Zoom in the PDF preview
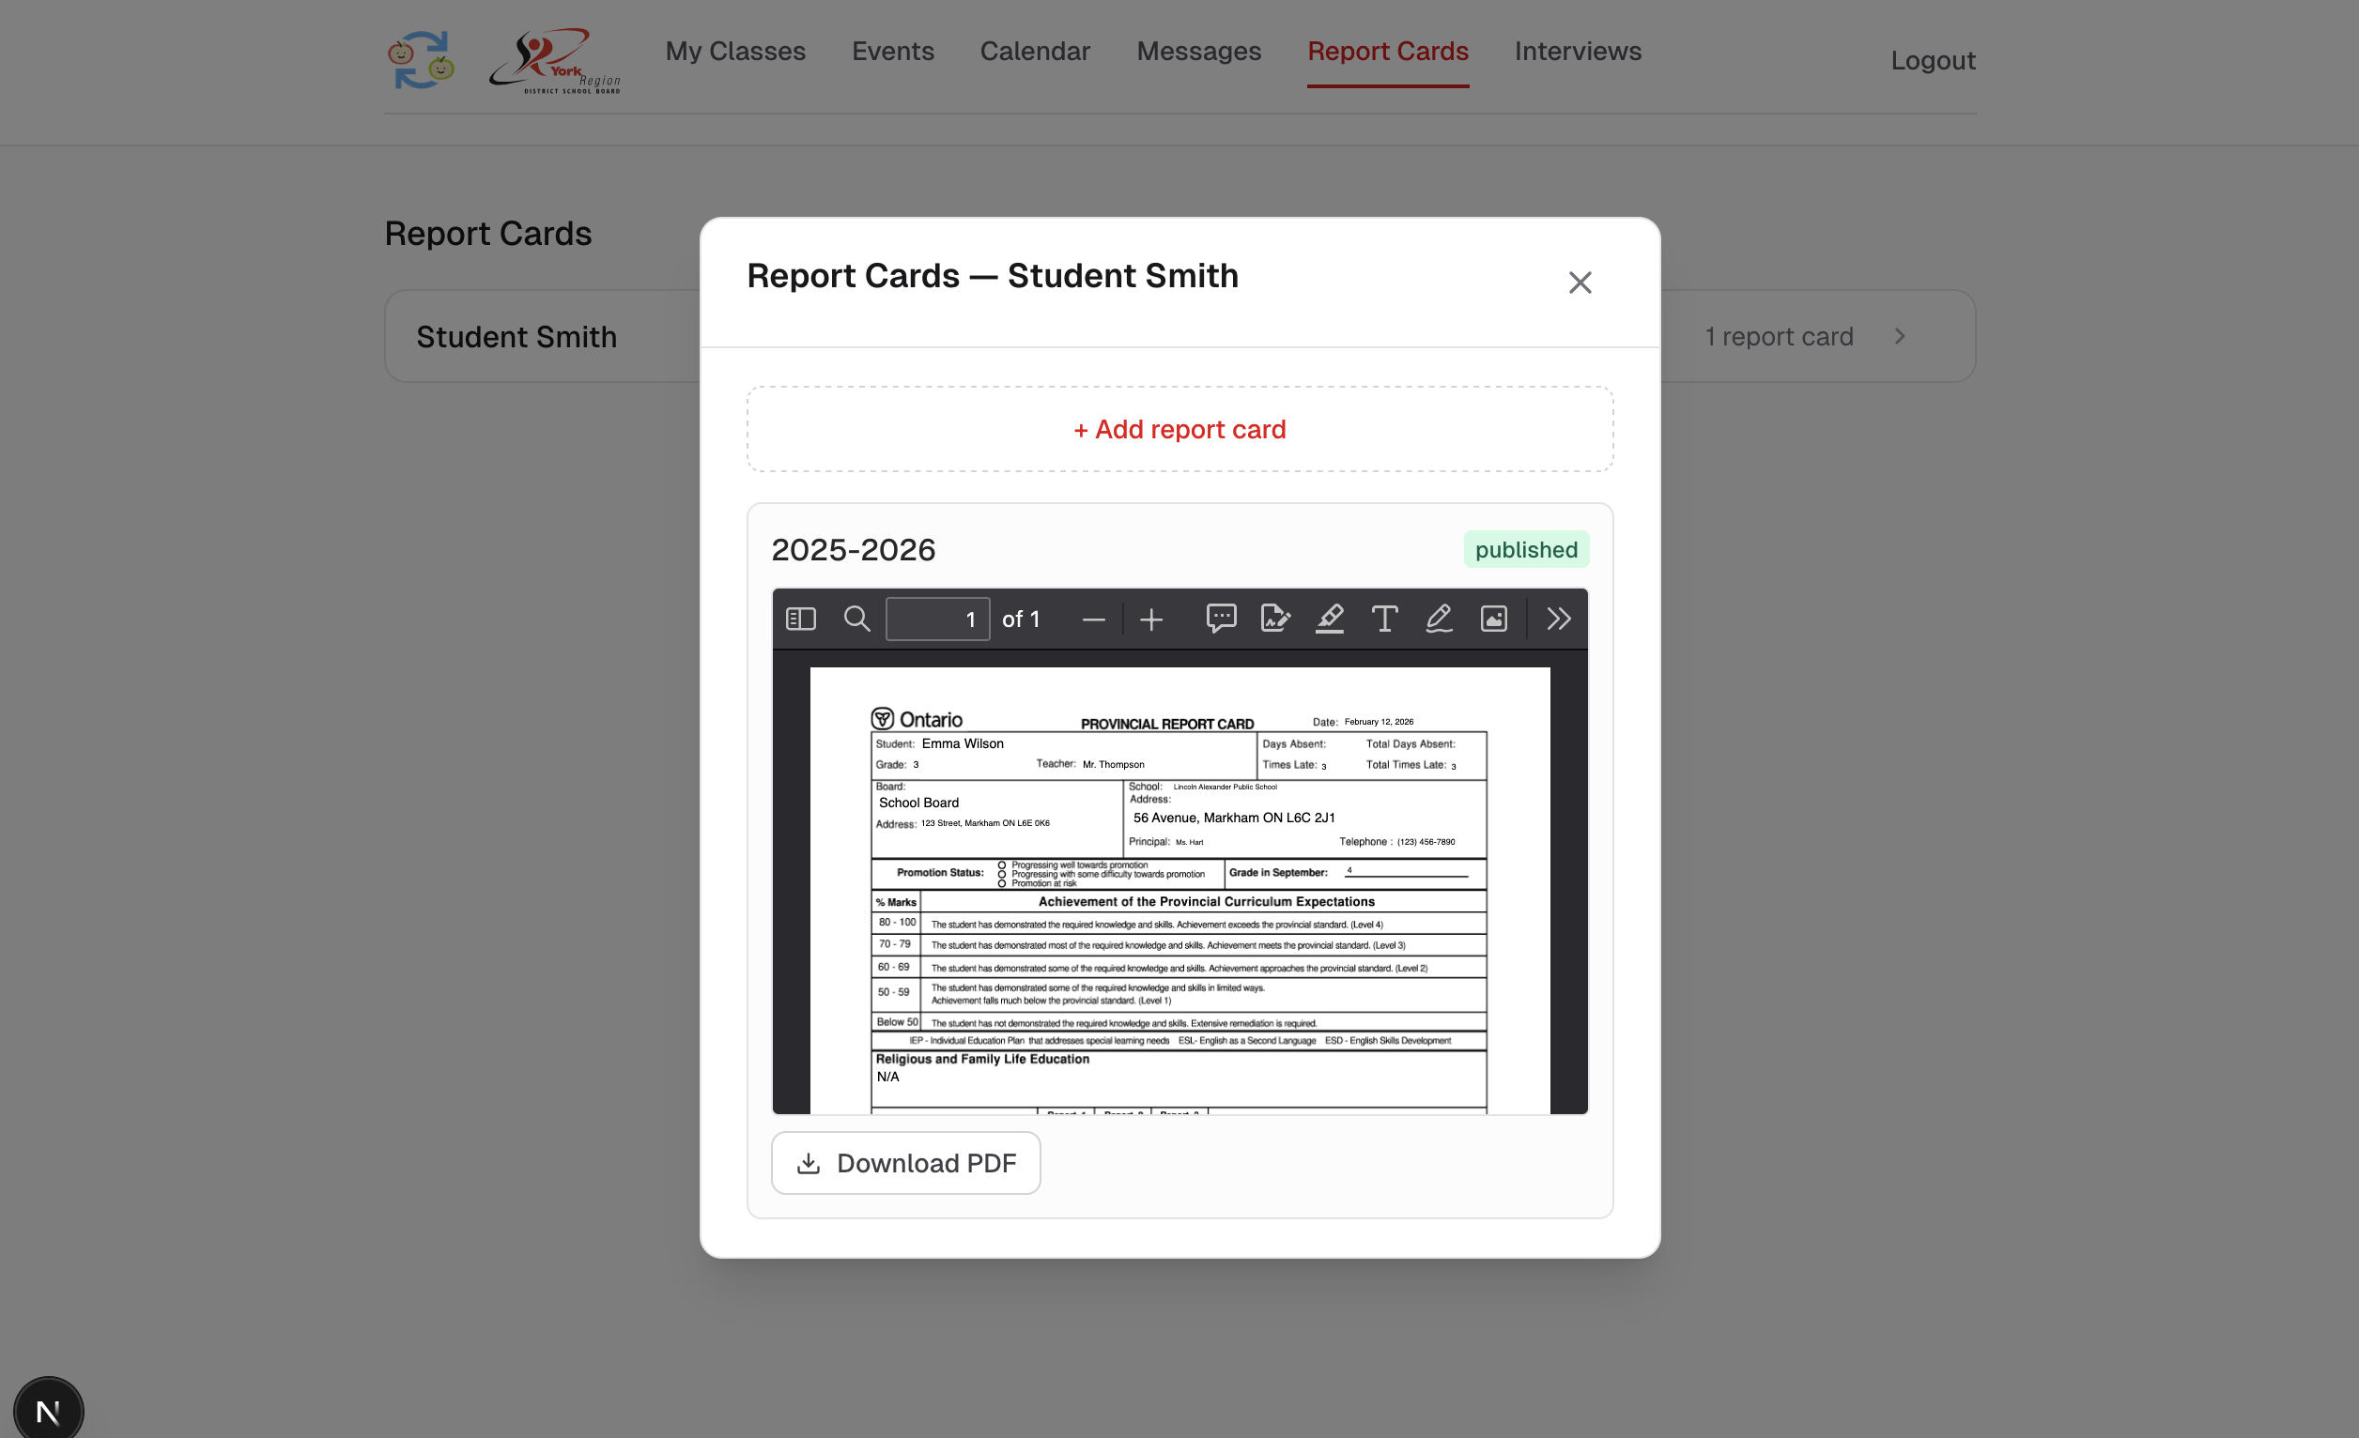This screenshot has height=1438, width=2359. tap(1150, 620)
